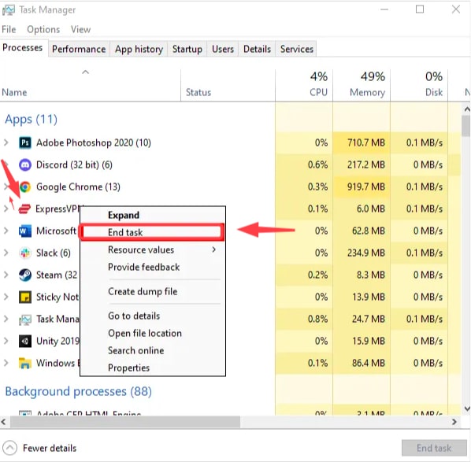
Task: Select Search online in context menu
Action: pos(153,350)
